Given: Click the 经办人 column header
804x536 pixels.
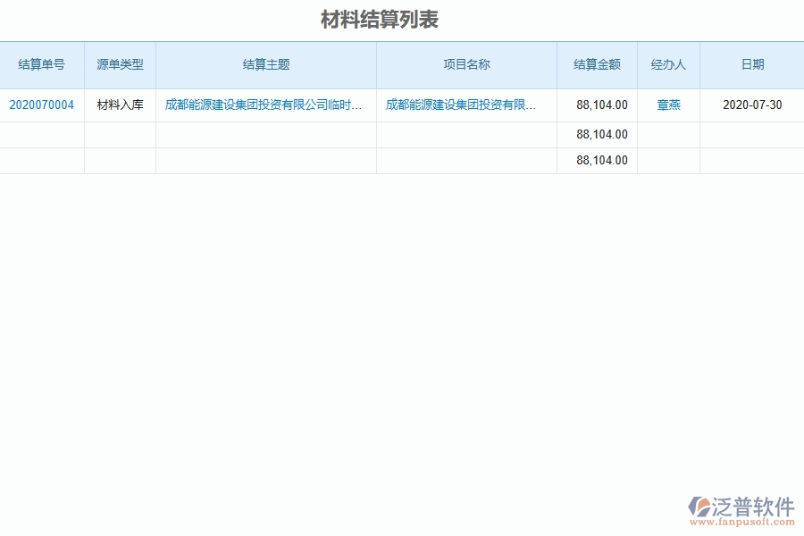Looking at the screenshot, I should tap(668, 64).
